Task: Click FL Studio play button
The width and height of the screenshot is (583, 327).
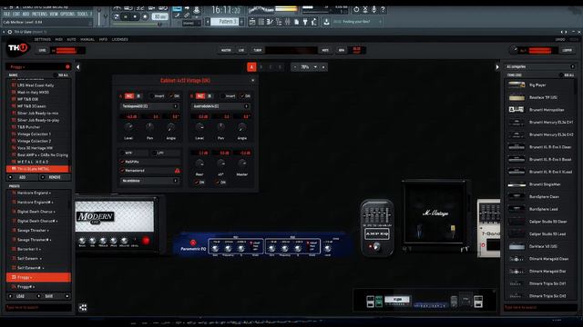Action: pyautogui.click(x=126, y=16)
